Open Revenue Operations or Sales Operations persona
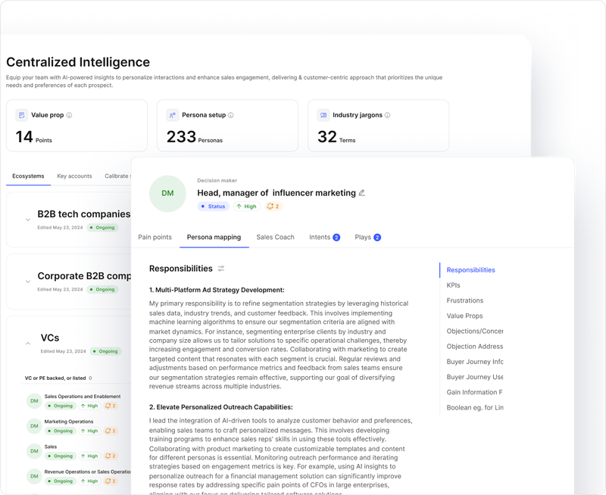This screenshot has height=495, width=606. (87, 472)
